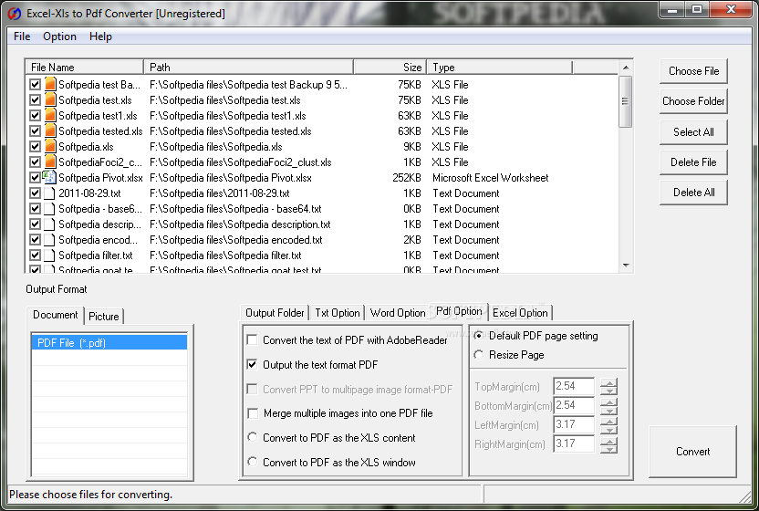Click the file icon of Softpedia tested.xls
The width and height of the screenshot is (759, 511).
[50, 130]
